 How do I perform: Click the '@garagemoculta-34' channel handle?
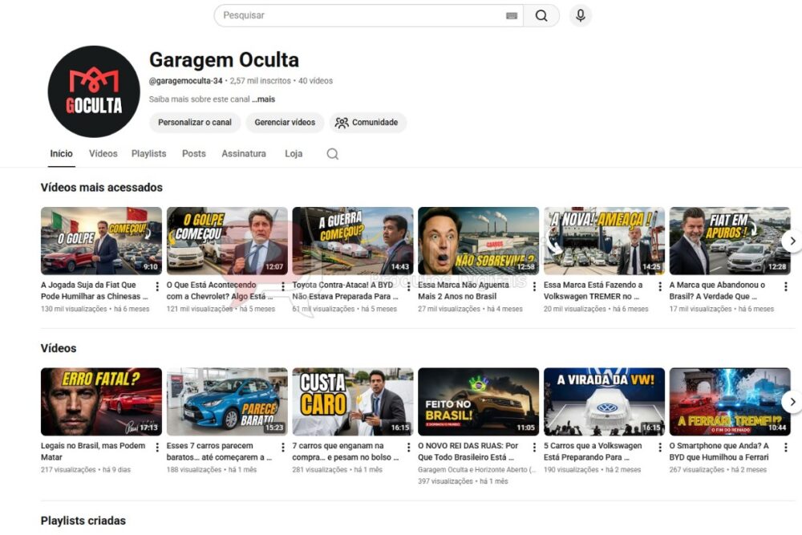[186, 81]
